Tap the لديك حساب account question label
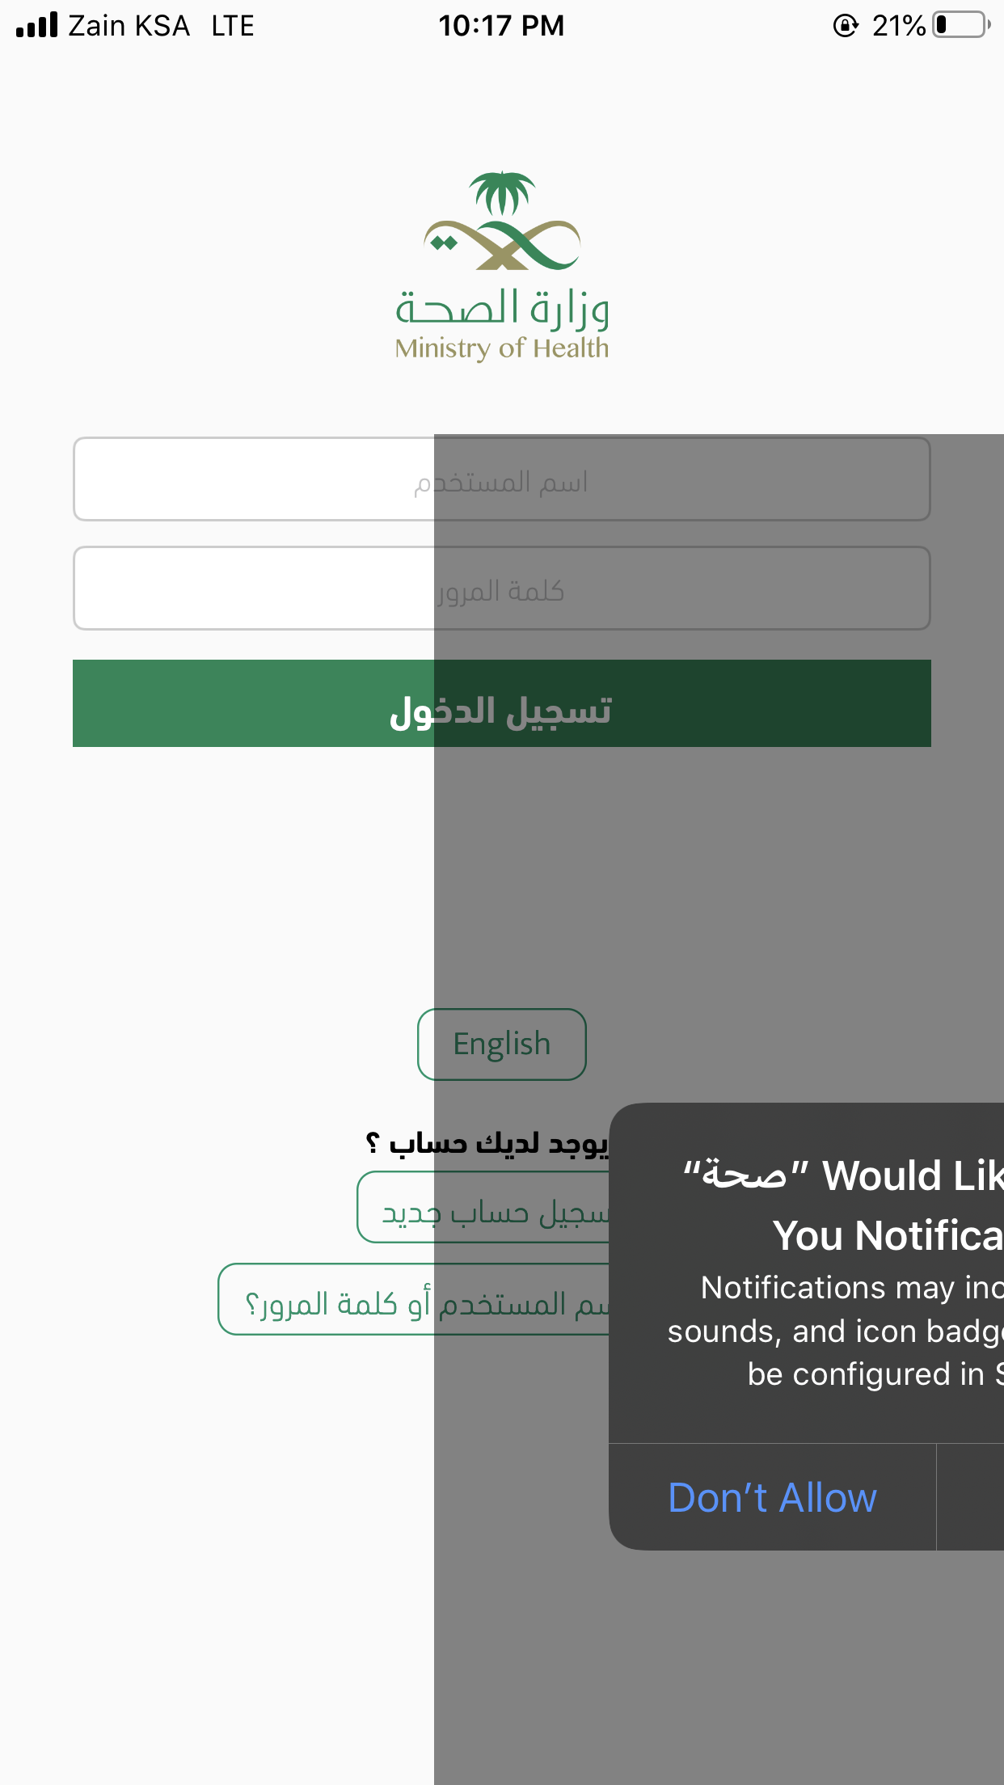 [487, 1143]
